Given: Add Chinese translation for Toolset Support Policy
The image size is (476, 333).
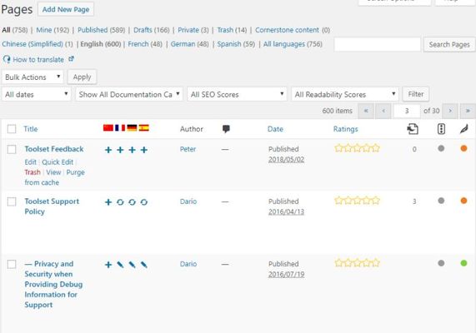Looking at the screenshot, I should click(108, 202).
